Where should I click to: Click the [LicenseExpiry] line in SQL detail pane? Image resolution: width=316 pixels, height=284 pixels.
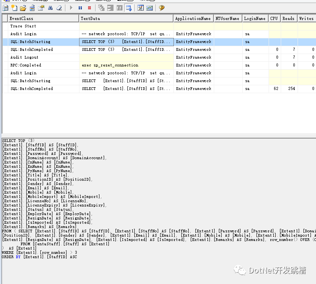[54, 205]
